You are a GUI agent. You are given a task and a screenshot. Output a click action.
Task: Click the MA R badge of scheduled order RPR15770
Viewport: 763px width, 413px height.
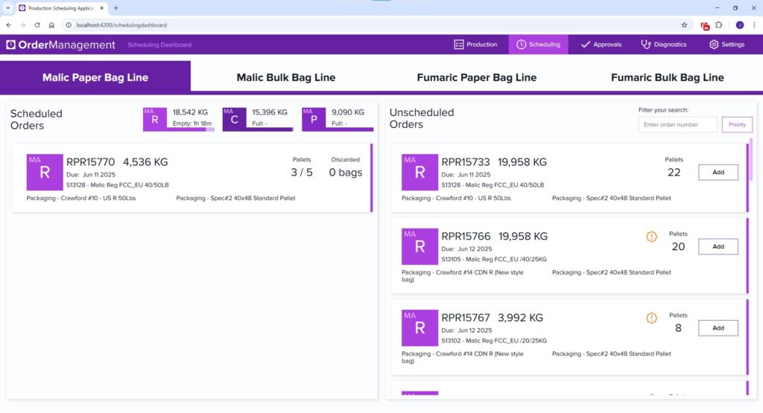[45, 172]
